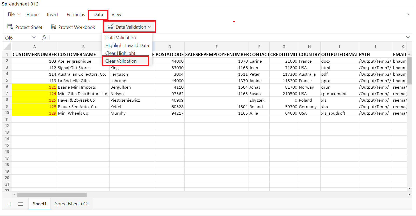Select the cell Piestrzeniewicz
The width and height of the screenshot is (416, 216).
(x=132, y=100)
